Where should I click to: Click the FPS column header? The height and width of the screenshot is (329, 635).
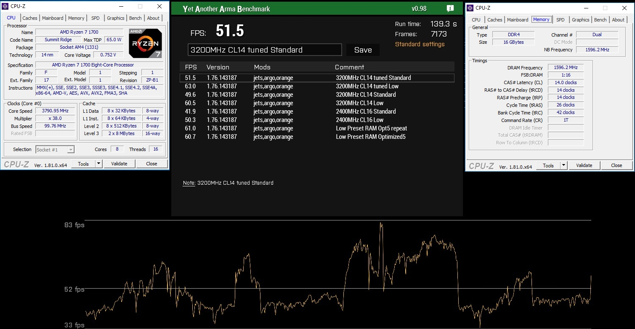[x=191, y=67]
